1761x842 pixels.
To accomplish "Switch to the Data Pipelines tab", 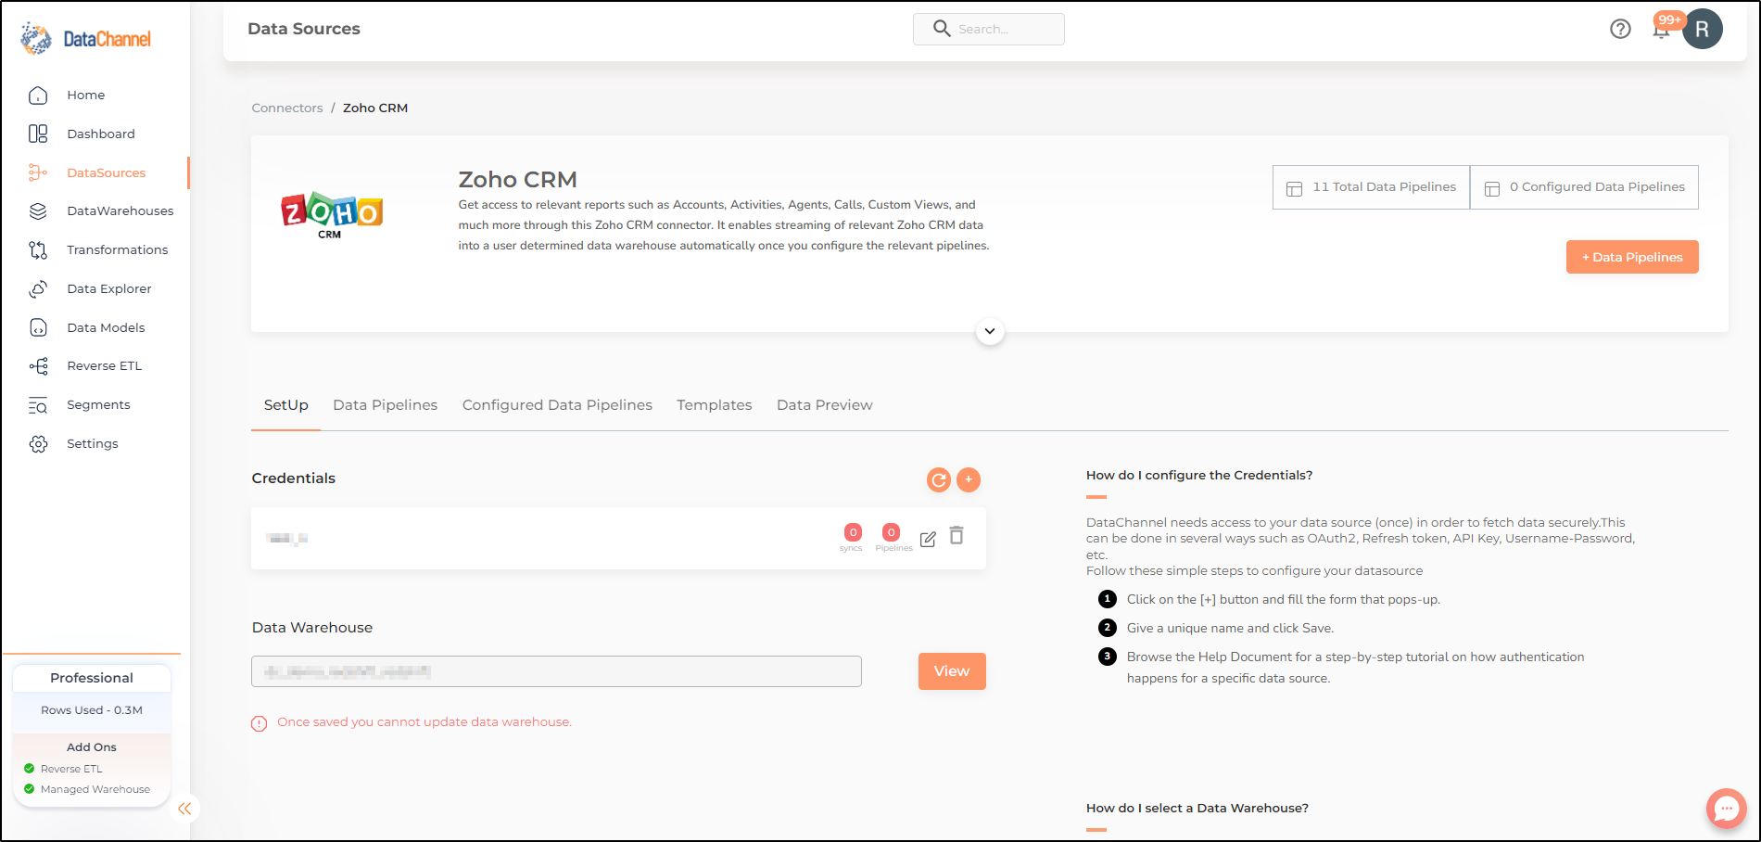I will (x=385, y=405).
